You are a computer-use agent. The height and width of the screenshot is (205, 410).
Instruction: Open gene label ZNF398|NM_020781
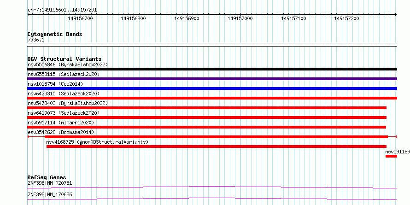(x=50, y=183)
